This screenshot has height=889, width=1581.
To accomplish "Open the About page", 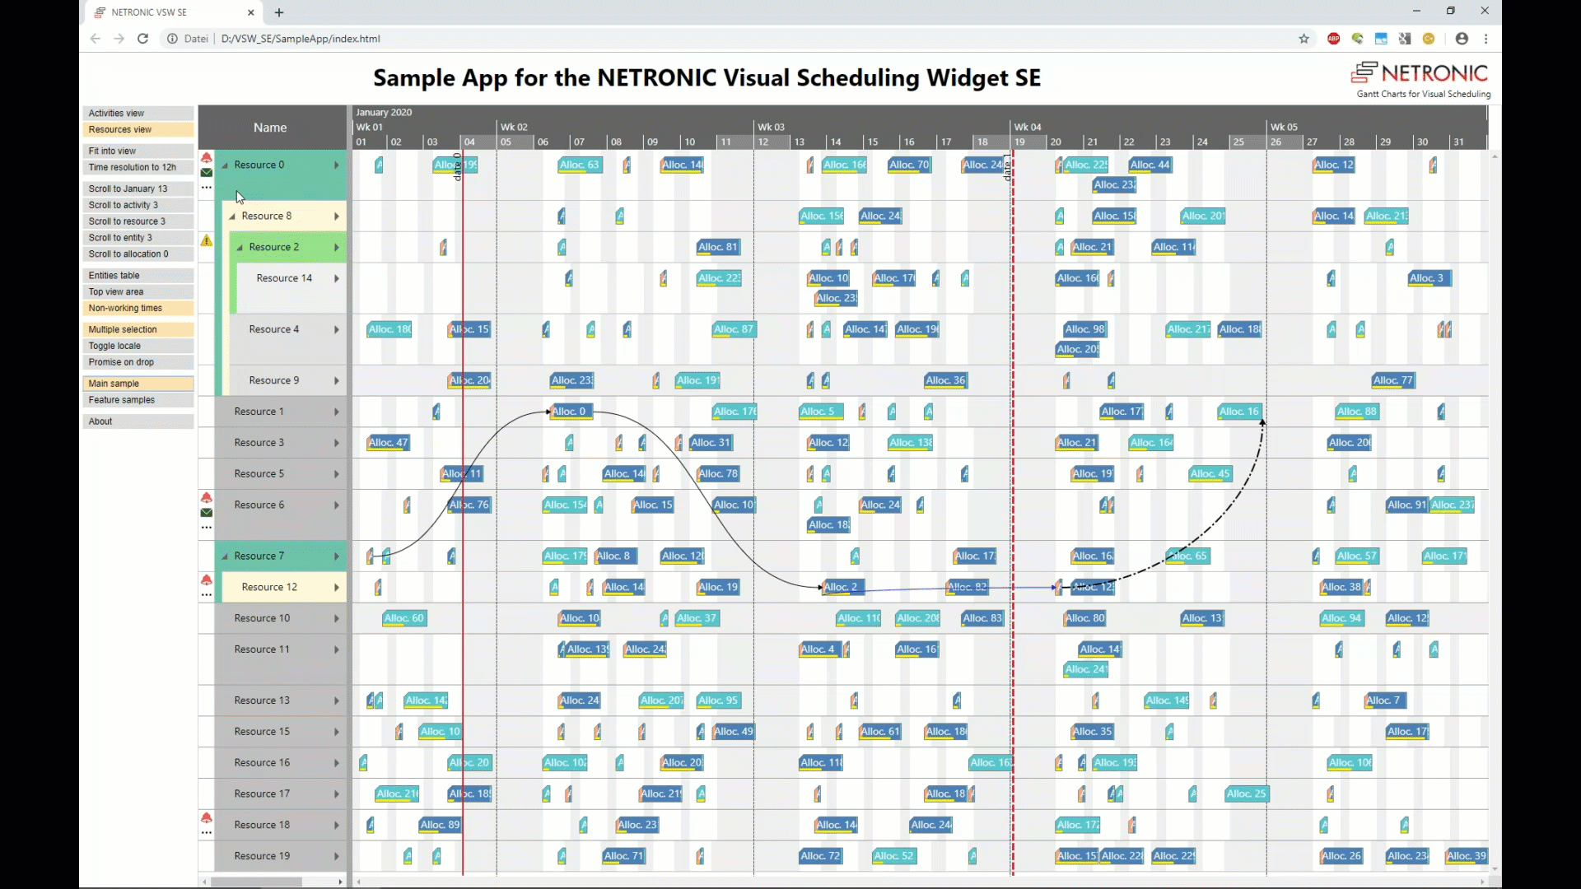I will [138, 421].
